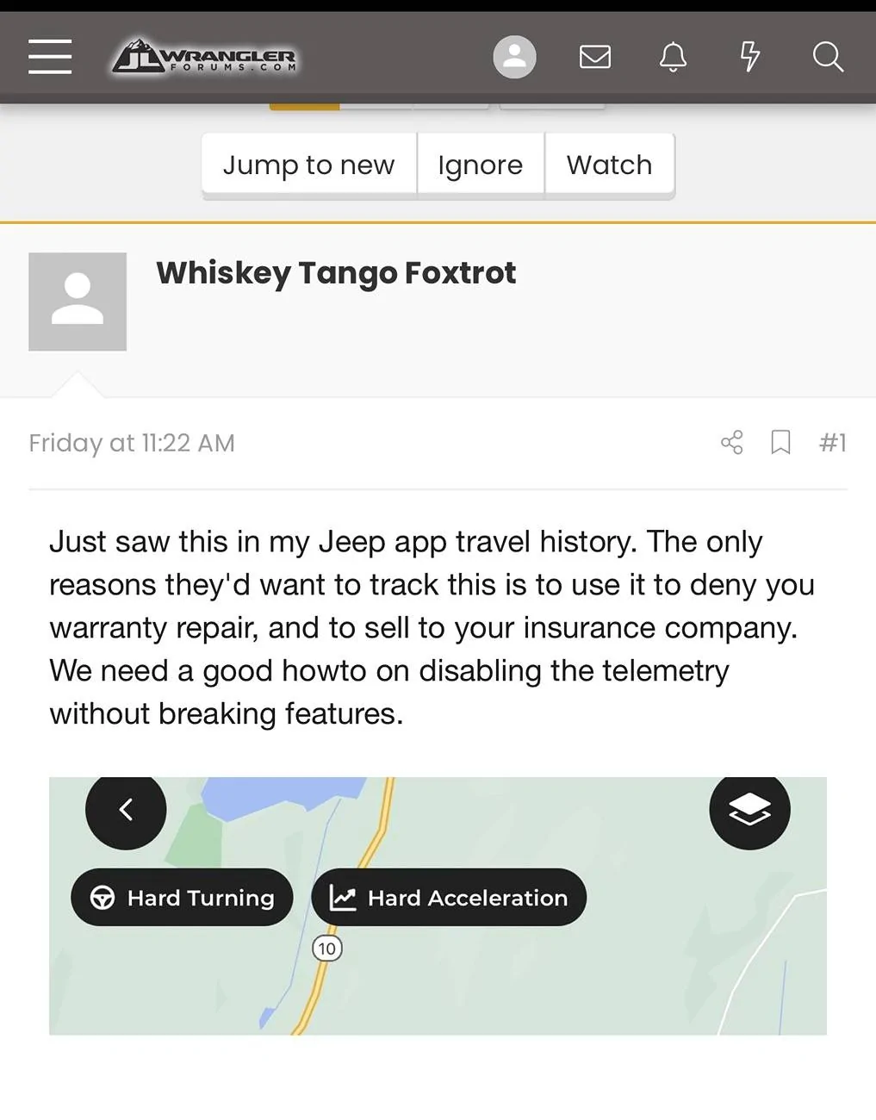Select the Hard Acceleration chip
Screen dimensions: 876x1120
[x=449, y=898]
